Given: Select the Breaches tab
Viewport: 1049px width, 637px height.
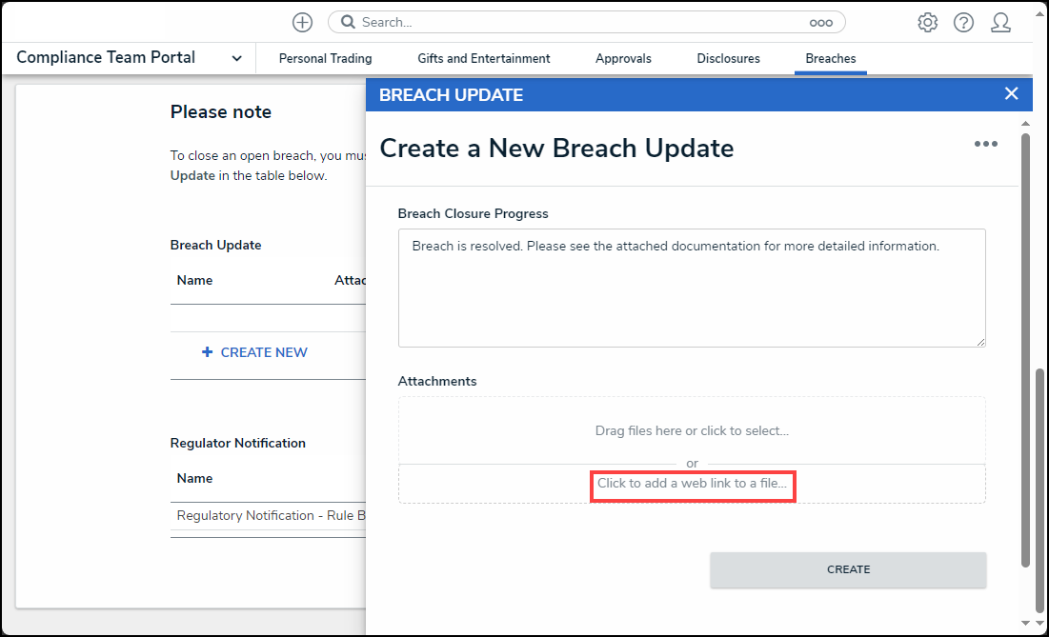Looking at the screenshot, I should pyautogui.click(x=830, y=58).
